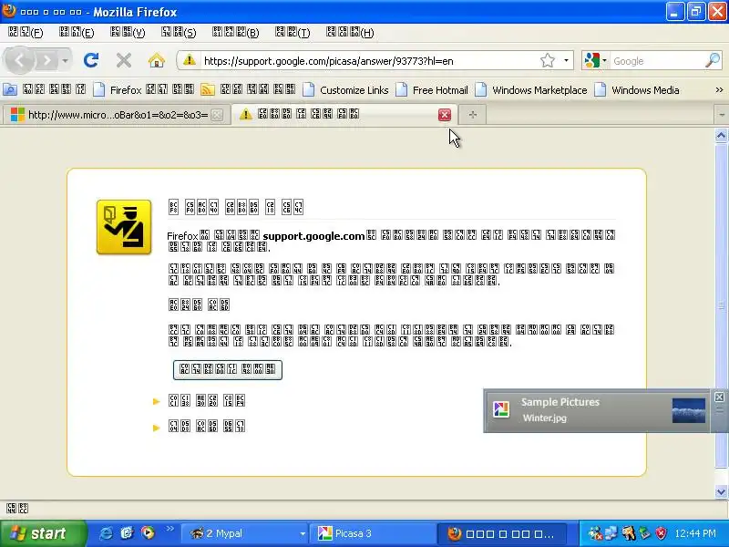The image size is (729, 547).
Task: Close the active warning tab
Action: click(445, 115)
